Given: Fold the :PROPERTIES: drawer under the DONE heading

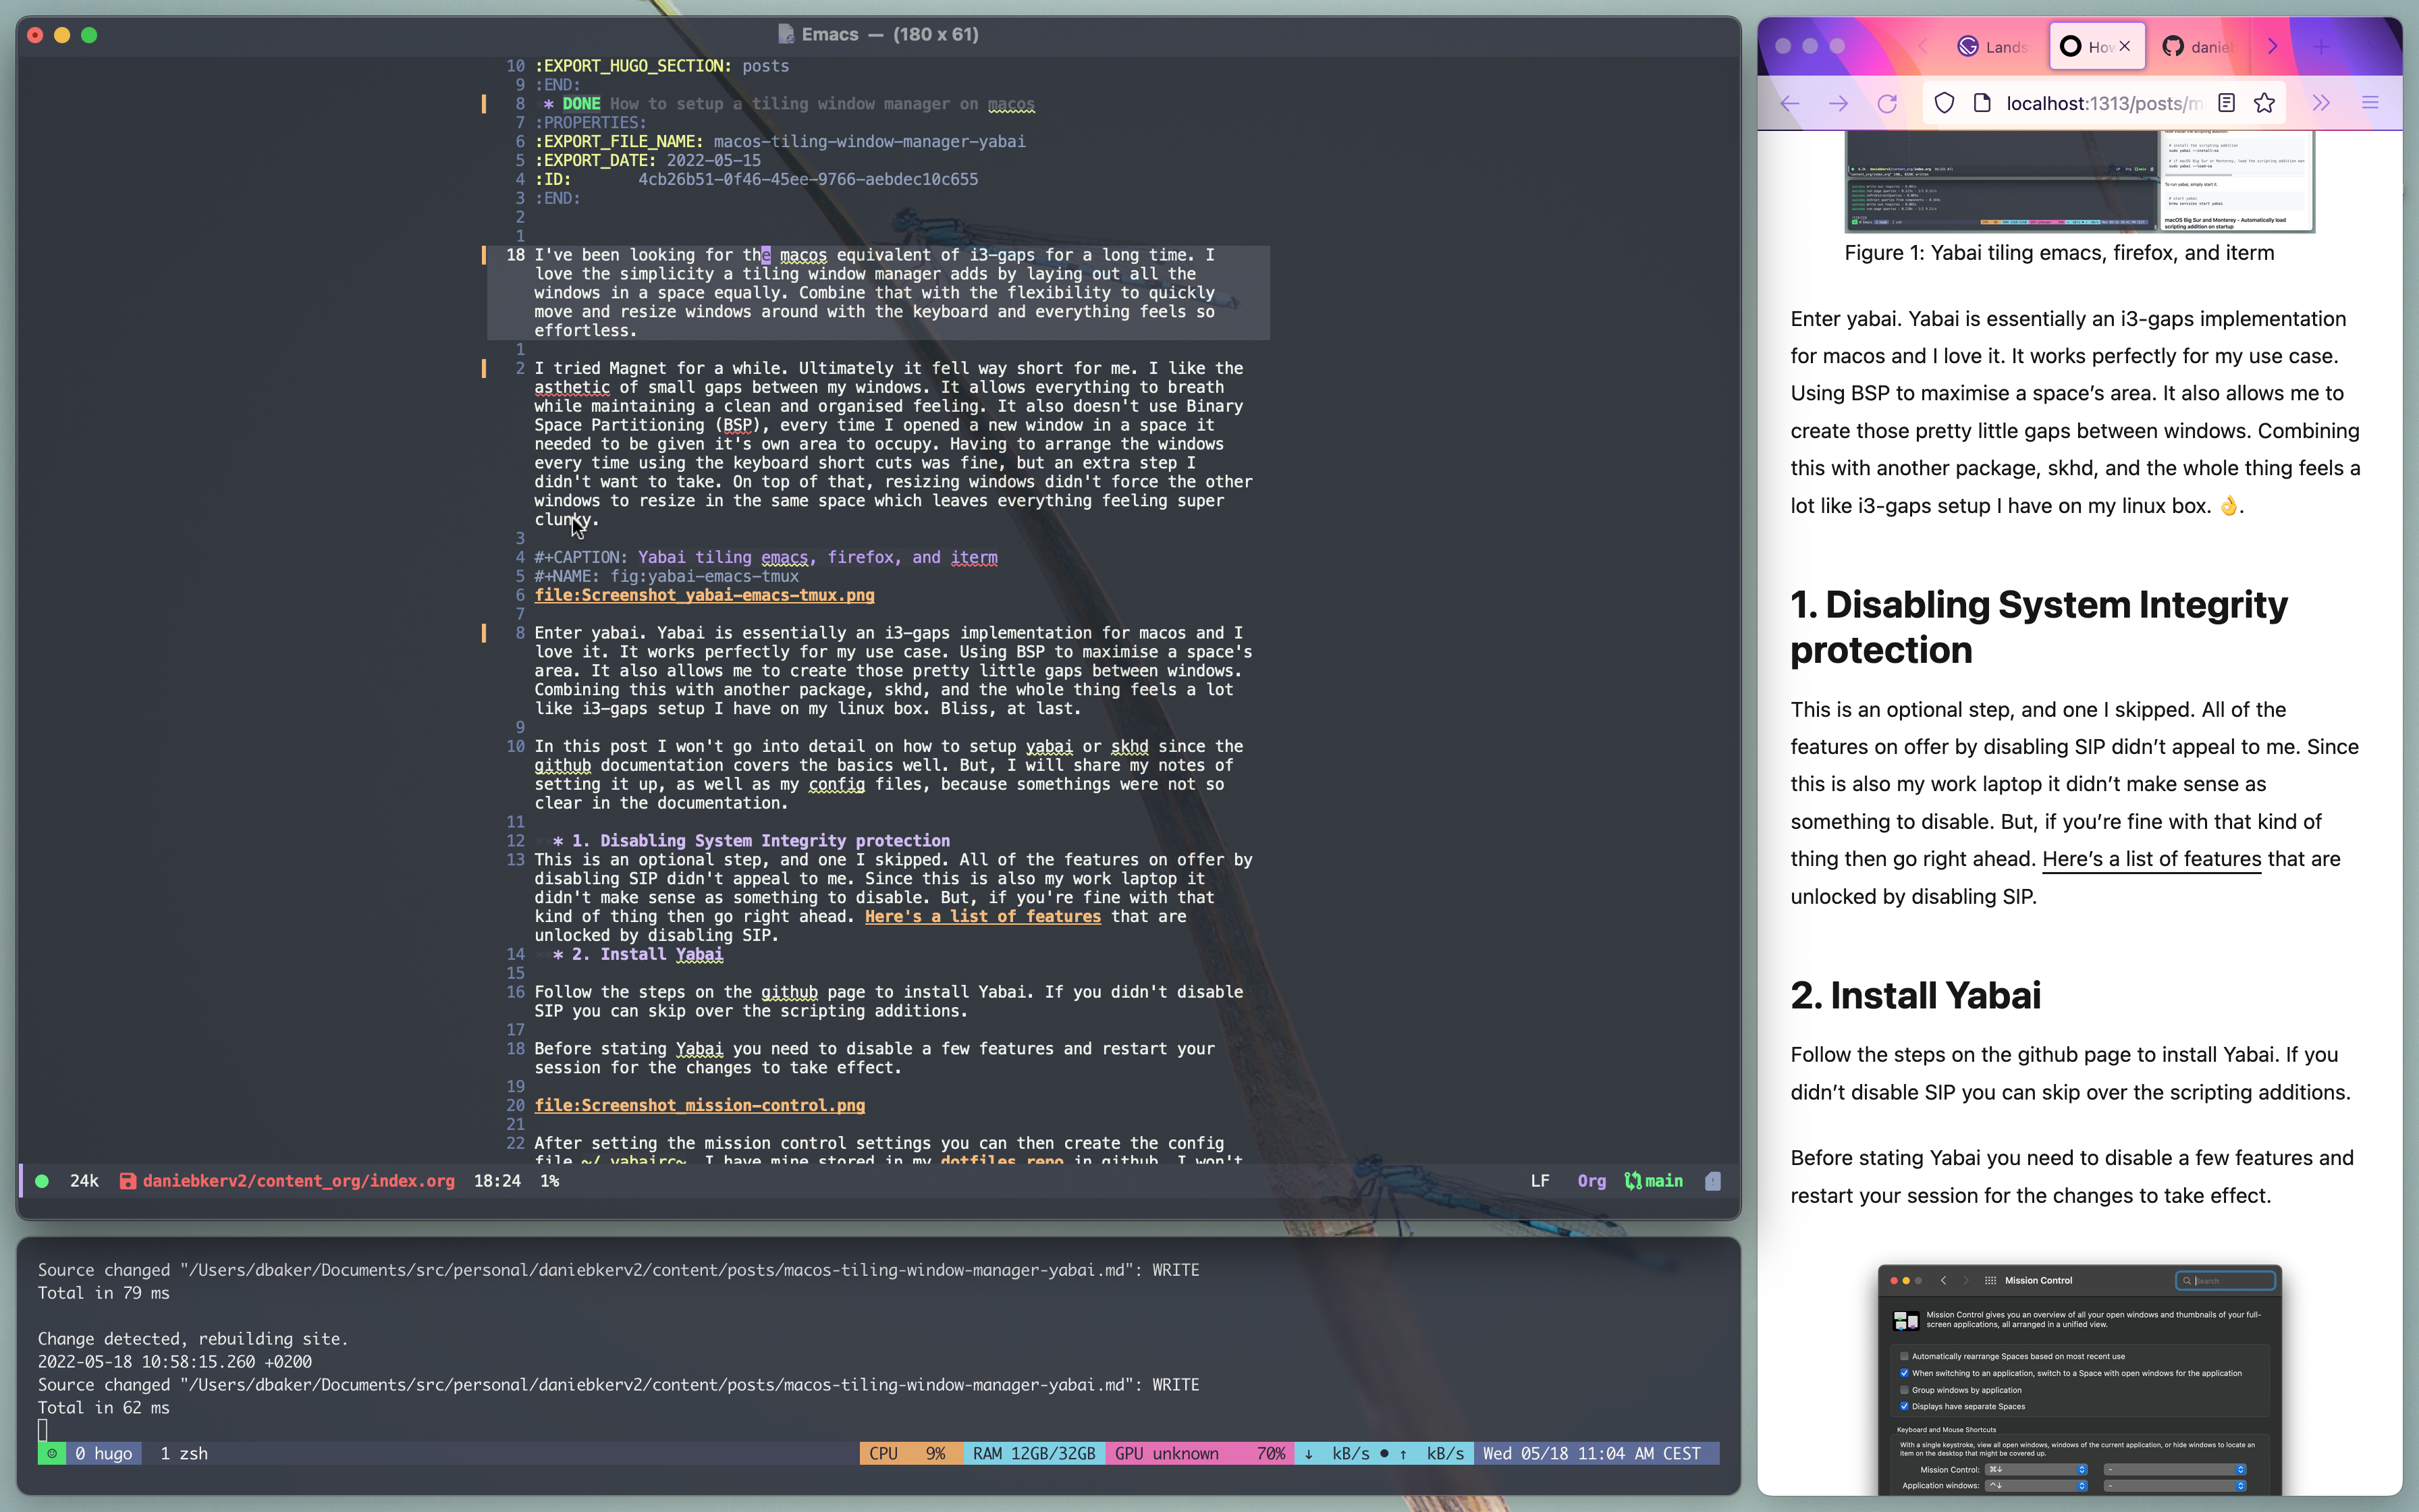Looking at the screenshot, I should tap(590, 123).
